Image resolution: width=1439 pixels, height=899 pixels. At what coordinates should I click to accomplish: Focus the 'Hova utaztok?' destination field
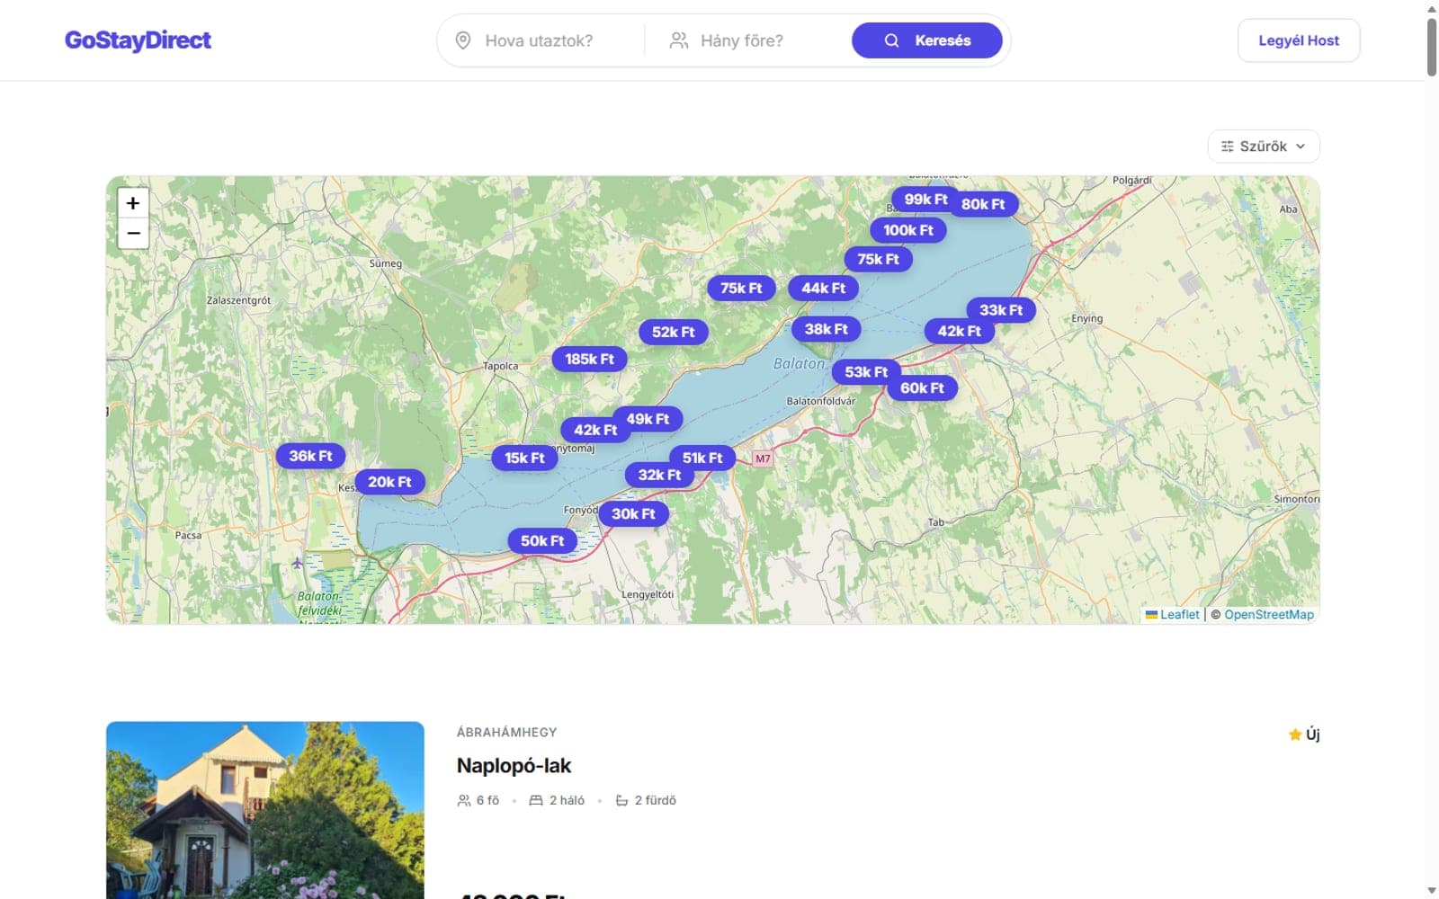point(539,40)
